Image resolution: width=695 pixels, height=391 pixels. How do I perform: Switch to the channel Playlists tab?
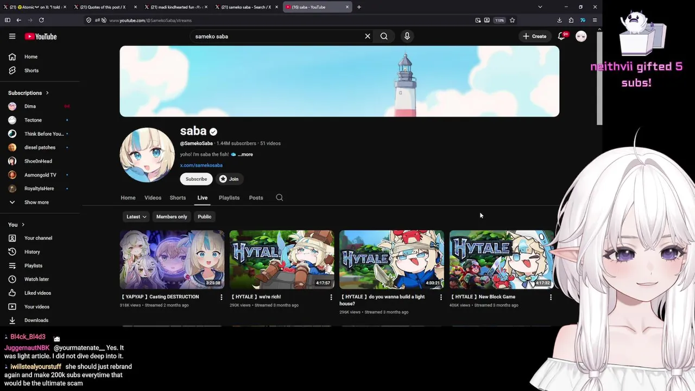229,198
